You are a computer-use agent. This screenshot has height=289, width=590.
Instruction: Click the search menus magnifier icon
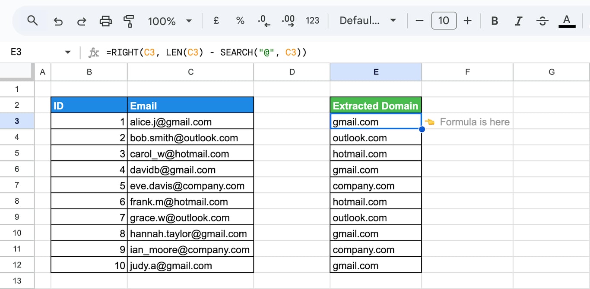pos(32,20)
